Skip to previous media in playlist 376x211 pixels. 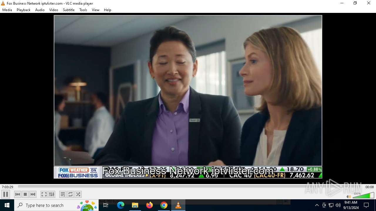point(18,194)
